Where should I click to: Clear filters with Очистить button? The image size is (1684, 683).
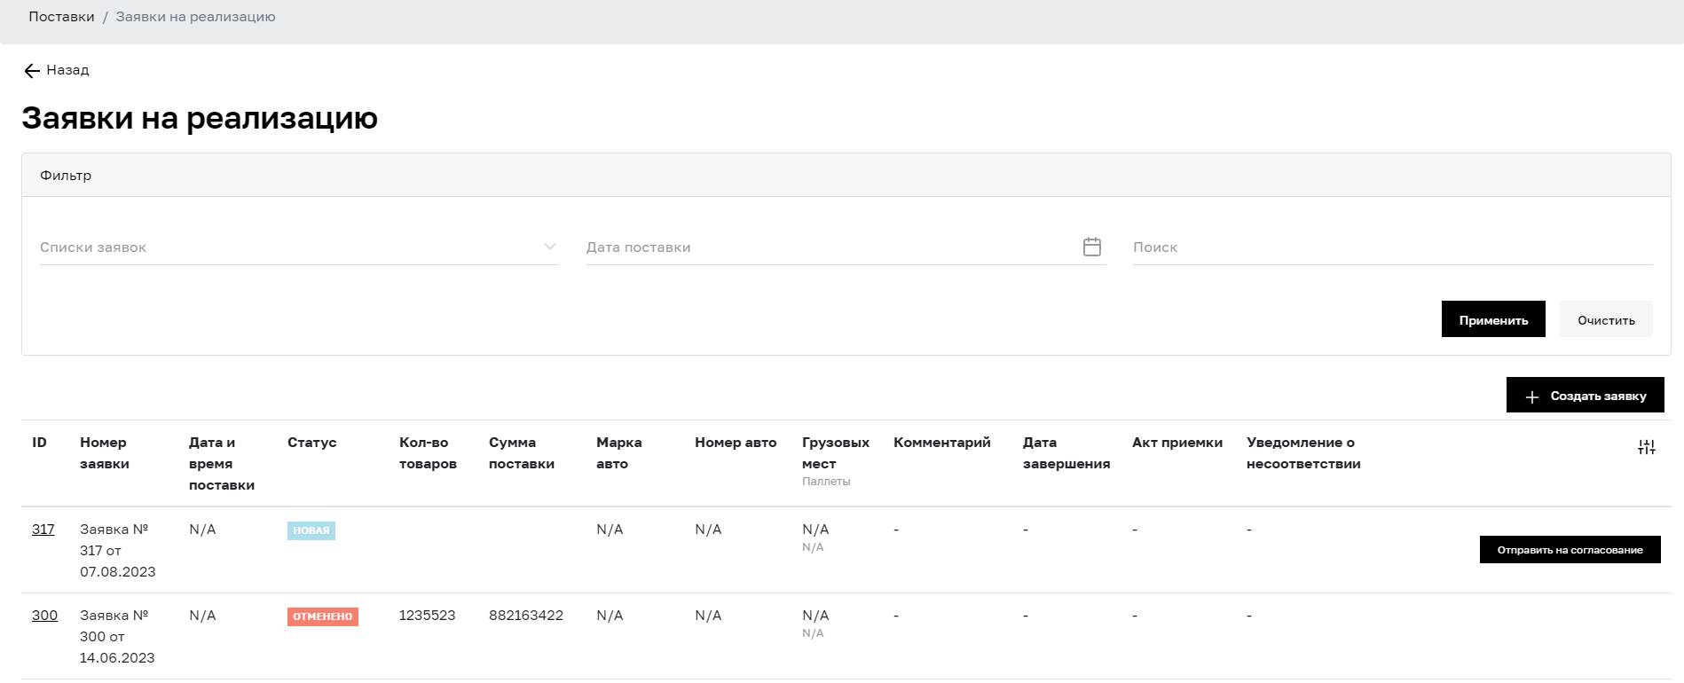click(1606, 319)
